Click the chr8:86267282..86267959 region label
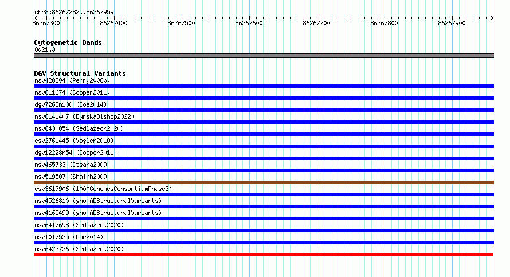The height and width of the screenshot is (277, 510). [74, 12]
